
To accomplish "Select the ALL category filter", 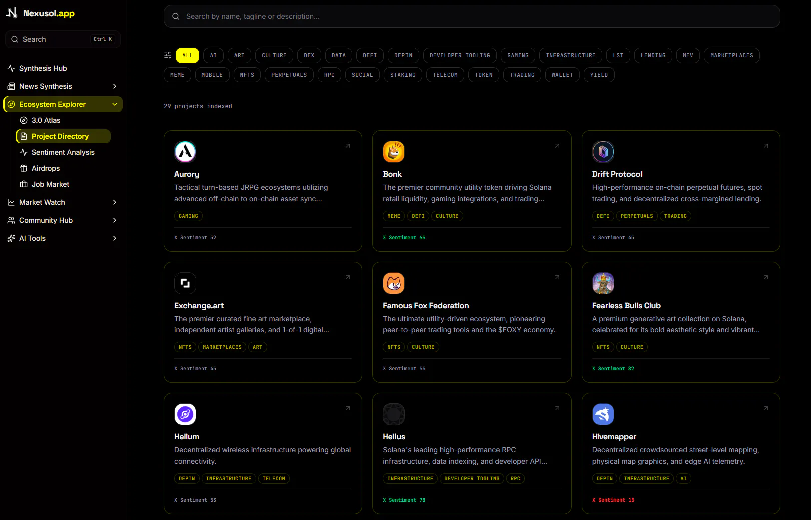I will pyautogui.click(x=187, y=55).
